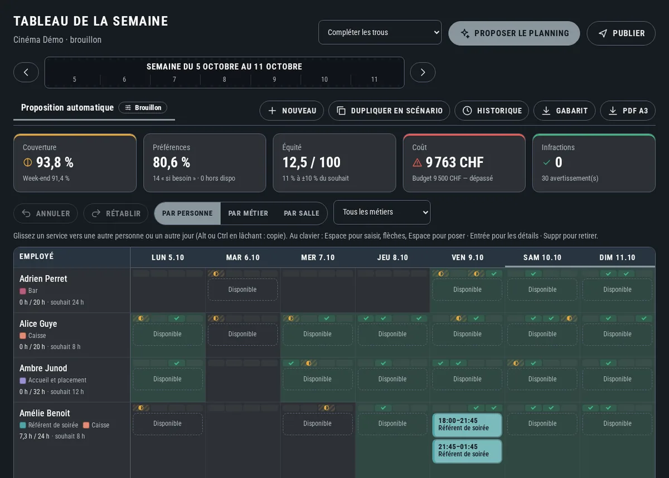Click the Brouillon status badge
The image size is (669, 478).
(143, 108)
